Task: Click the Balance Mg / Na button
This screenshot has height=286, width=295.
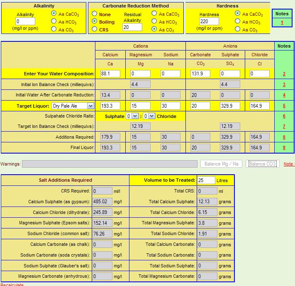Action: pyautogui.click(x=221, y=164)
